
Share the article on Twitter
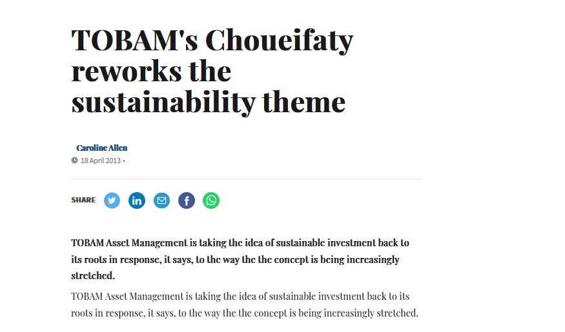pos(112,200)
